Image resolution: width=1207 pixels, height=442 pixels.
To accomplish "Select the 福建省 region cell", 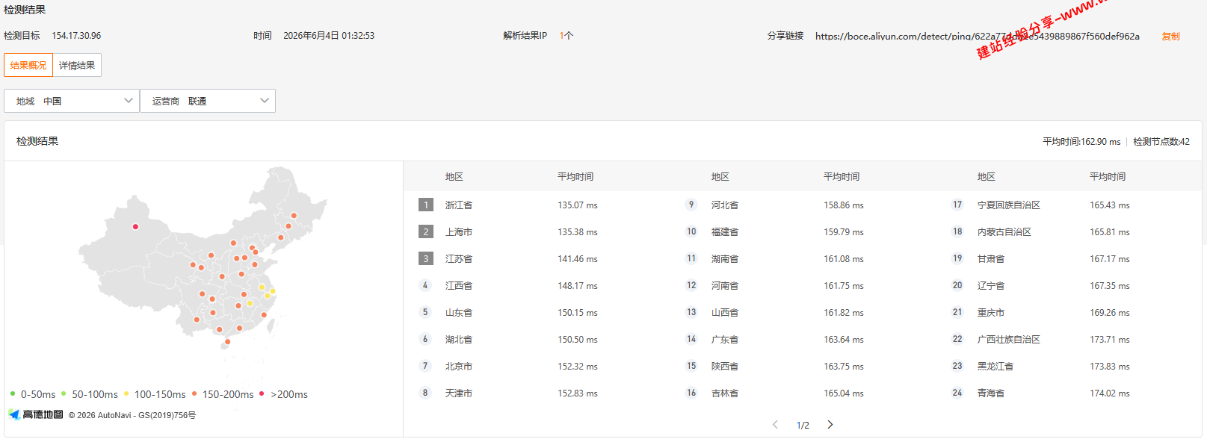I will tap(725, 231).
